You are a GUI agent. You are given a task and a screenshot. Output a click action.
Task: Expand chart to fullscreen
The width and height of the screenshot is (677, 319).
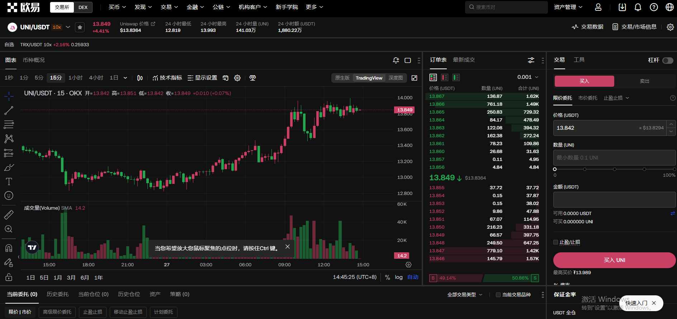(415, 78)
